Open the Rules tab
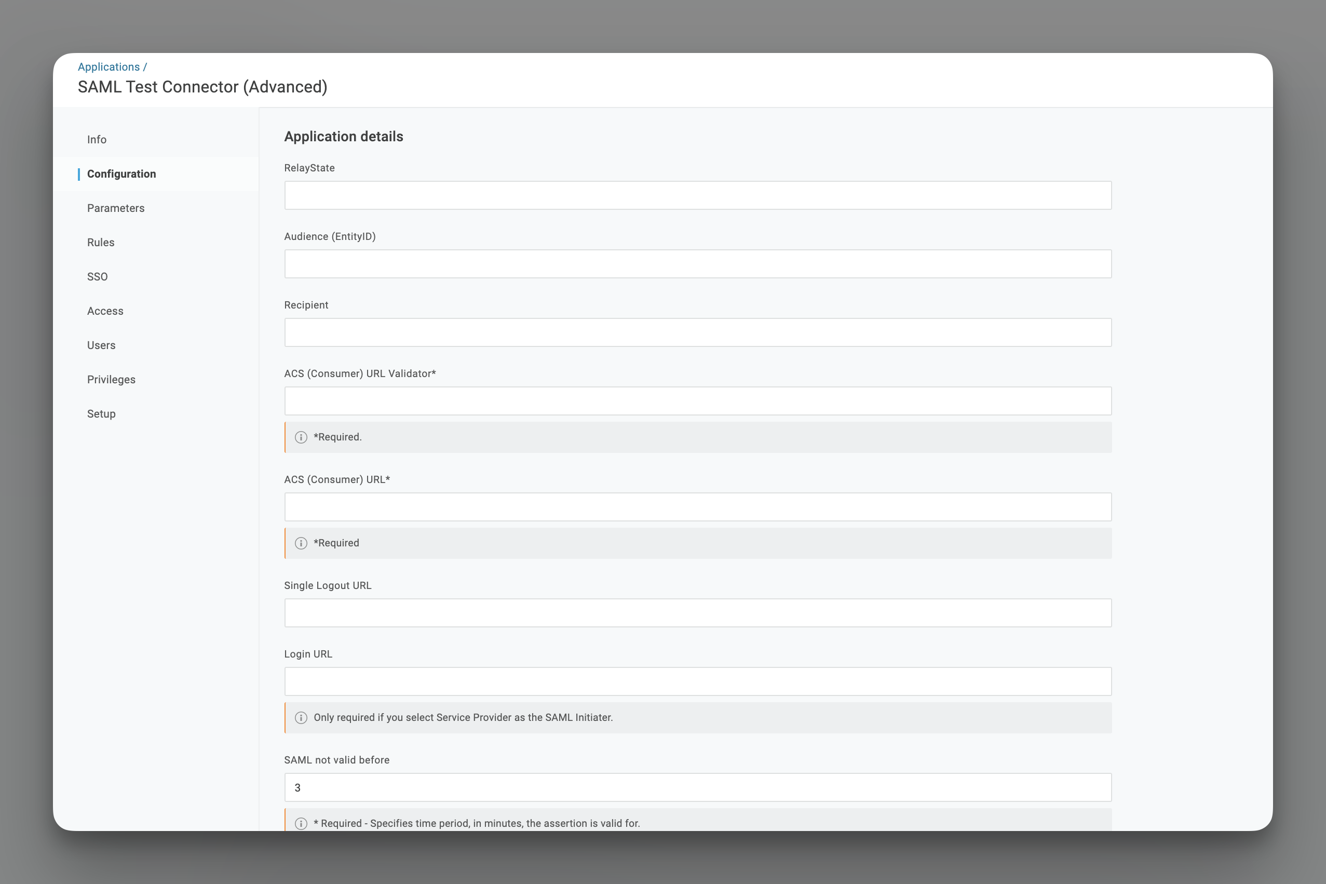Viewport: 1326px width, 884px height. (101, 243)
